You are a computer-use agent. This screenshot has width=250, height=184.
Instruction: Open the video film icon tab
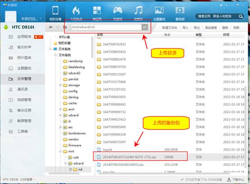[x=180, y=13]
